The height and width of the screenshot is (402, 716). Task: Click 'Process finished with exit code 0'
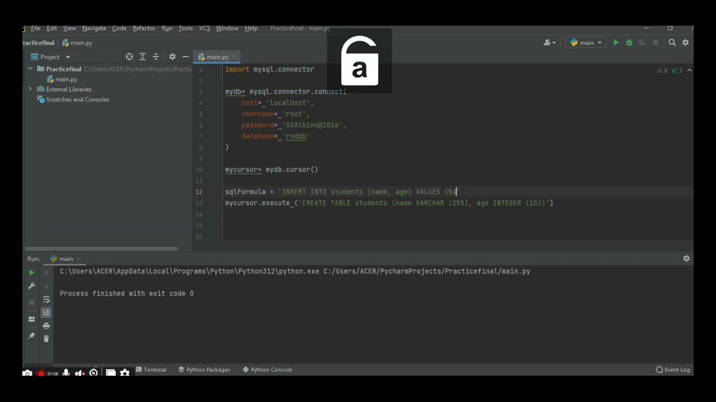[x=126, y=293]
